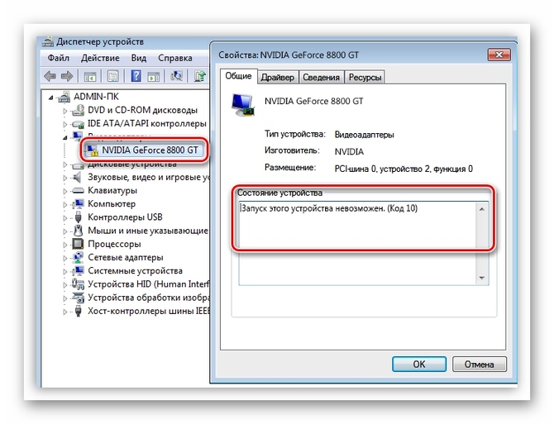Select ADMIN-ПК label in device tree
Image resolution: width=554 pixels, height=424 pixels.
(97, 97)
